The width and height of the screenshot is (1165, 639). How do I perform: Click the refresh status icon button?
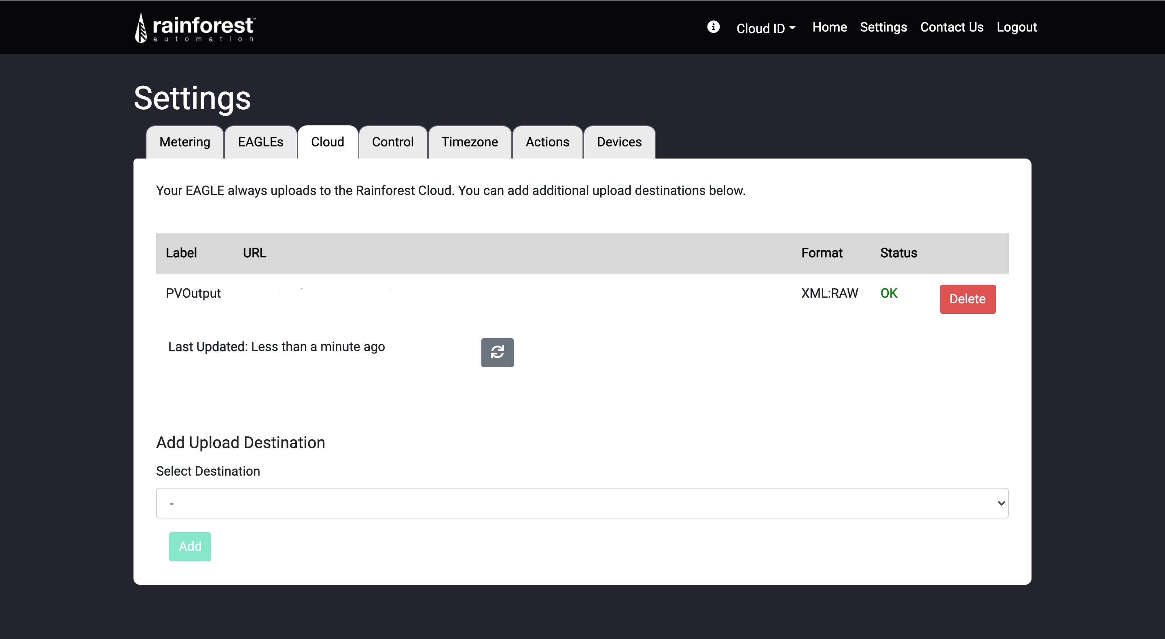coord(497,352)
